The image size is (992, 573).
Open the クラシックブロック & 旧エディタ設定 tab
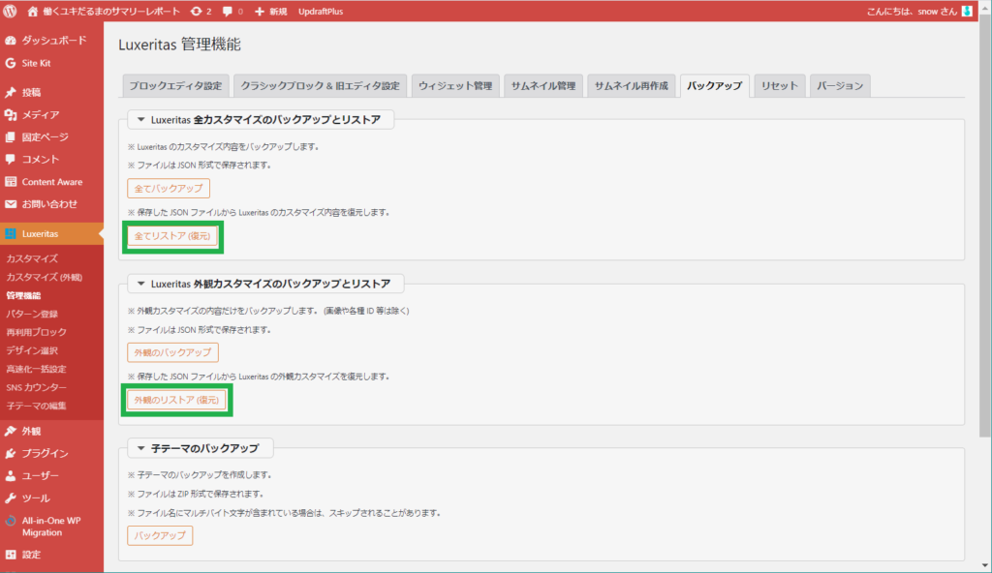(320, 86)
